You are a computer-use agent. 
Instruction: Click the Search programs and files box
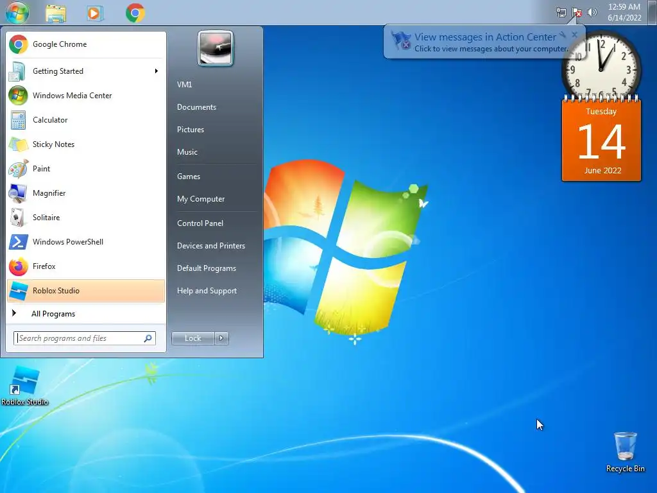85,338
